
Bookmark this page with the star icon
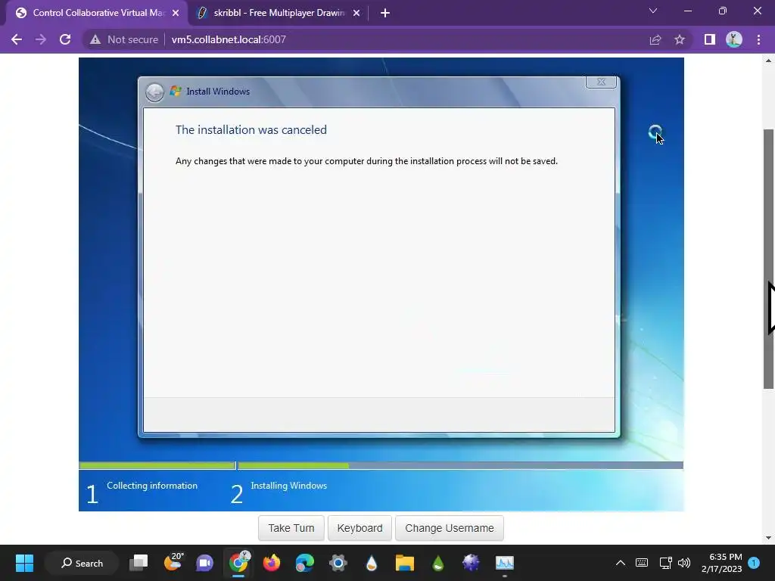(680, 39)
